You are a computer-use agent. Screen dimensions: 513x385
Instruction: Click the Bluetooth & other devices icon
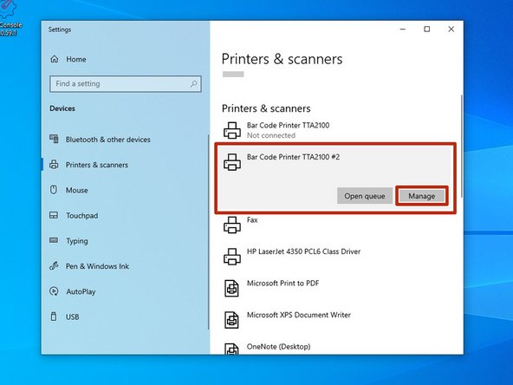coord(54,139)
